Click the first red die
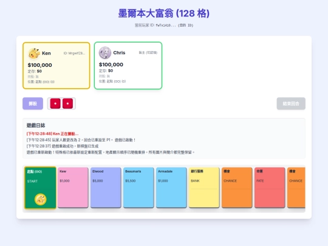This screenshot has height=246, width=328. point(55,103)
